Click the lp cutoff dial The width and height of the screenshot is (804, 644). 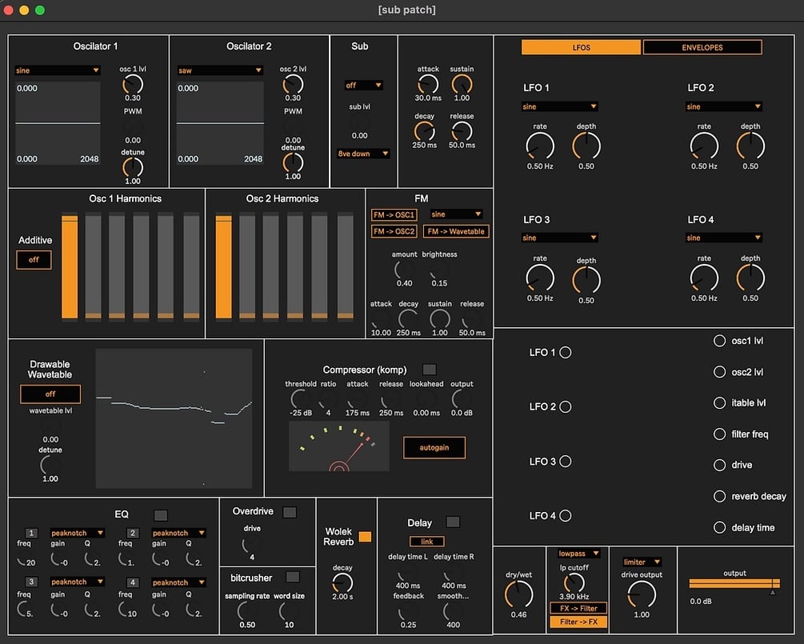[x=574, y=583]
